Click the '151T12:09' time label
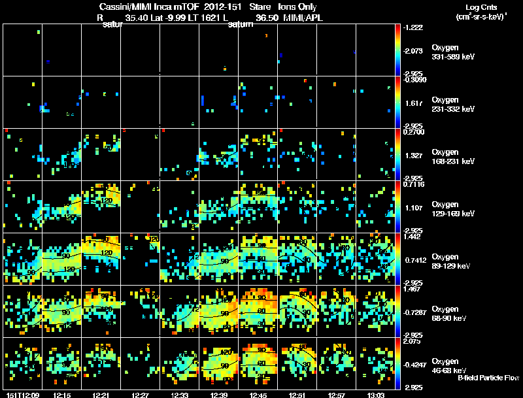 pos(23,395)
